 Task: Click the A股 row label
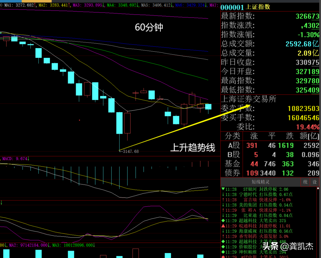tap(234, 145)
